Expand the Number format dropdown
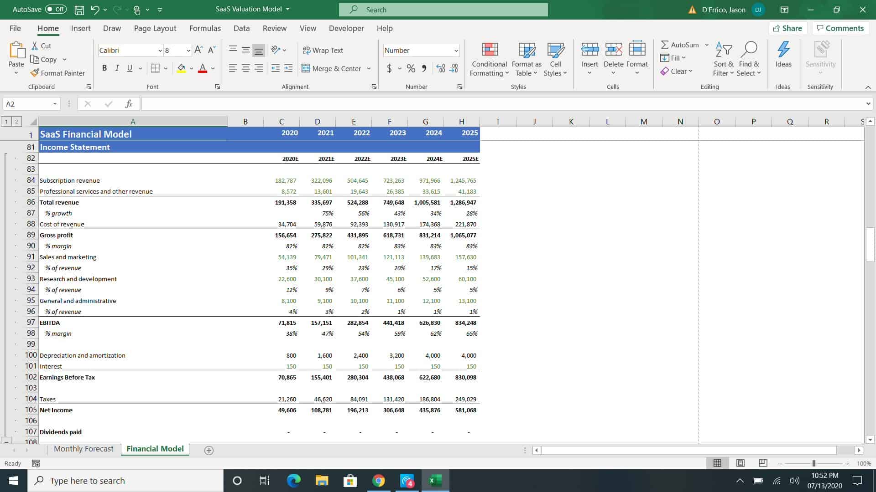The height and width of the screenshot is (492, 876). pos(456,51)
